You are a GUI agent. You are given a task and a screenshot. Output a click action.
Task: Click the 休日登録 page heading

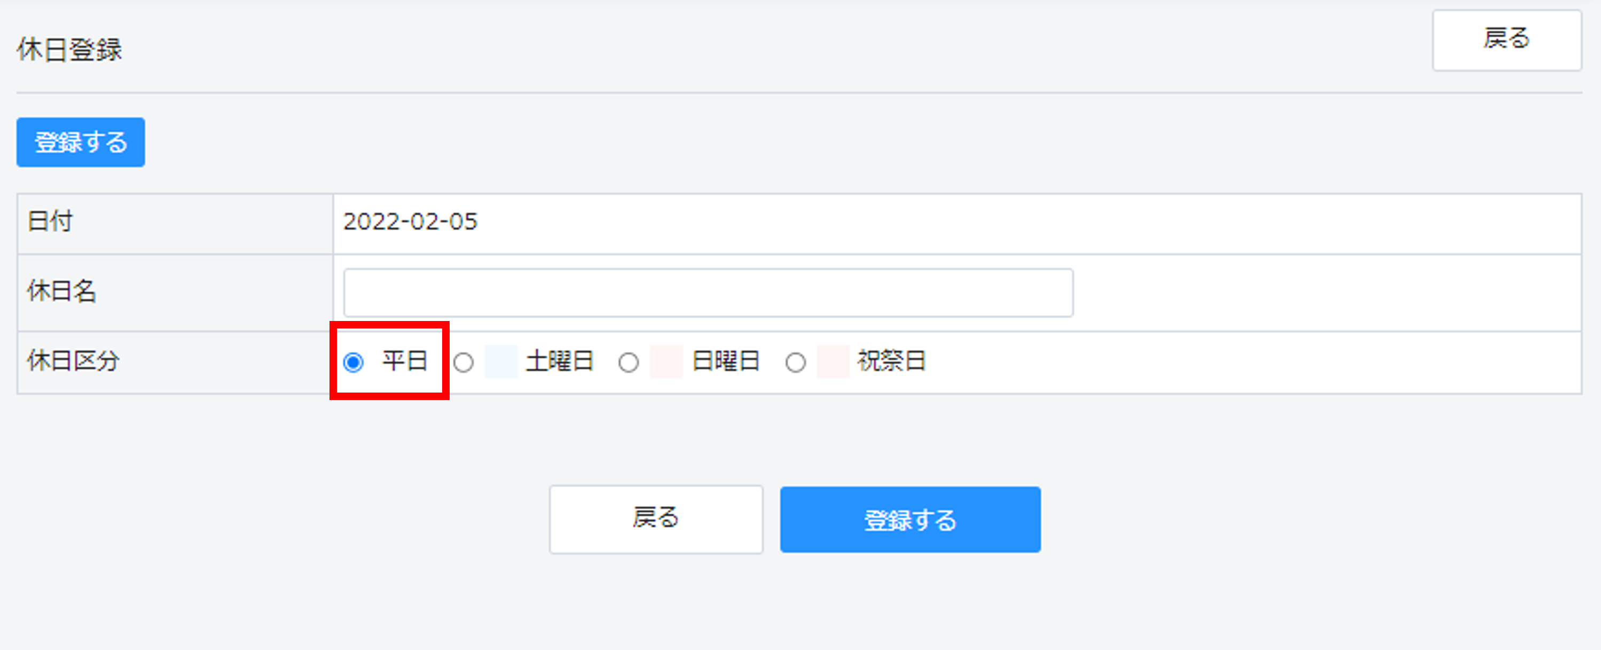(x=69, y=50)
